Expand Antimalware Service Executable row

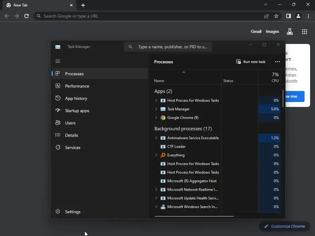pos(156,138)
